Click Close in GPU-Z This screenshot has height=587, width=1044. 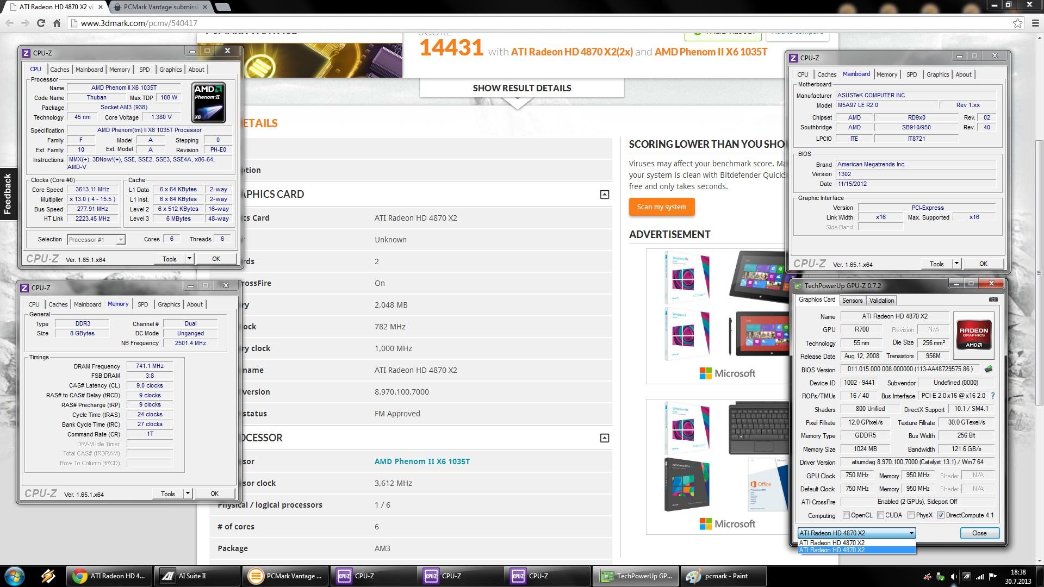979,533
